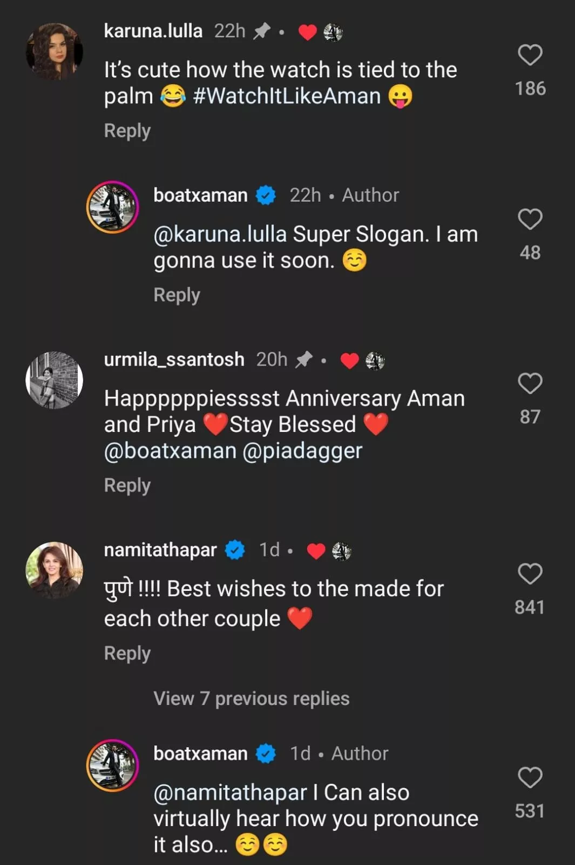View boatxaman's story ring in Super Slogan reply
This screenshot has height=865, width=575.
pyautogui.click(x=113, y=207)
